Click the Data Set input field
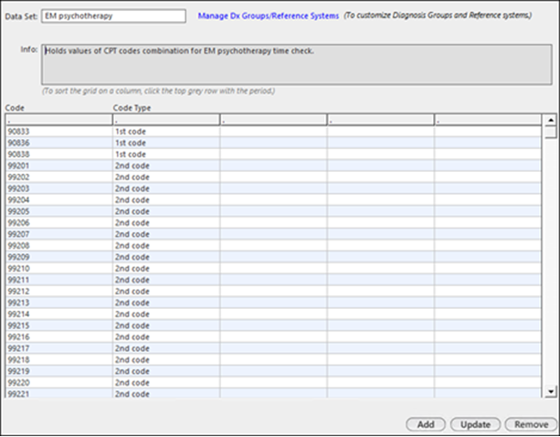560x437 pixels. click(113, 16)
